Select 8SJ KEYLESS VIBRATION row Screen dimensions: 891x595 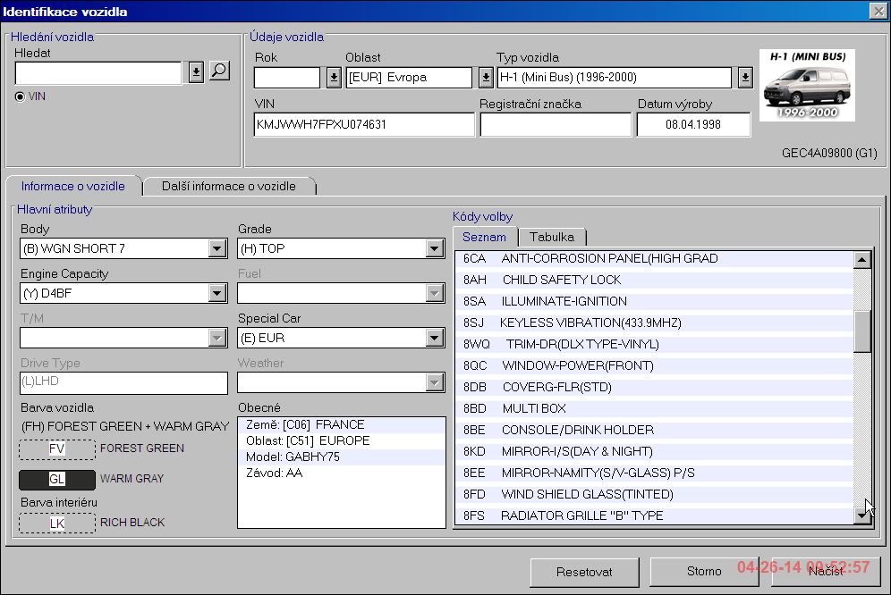[x=654, y=323]
